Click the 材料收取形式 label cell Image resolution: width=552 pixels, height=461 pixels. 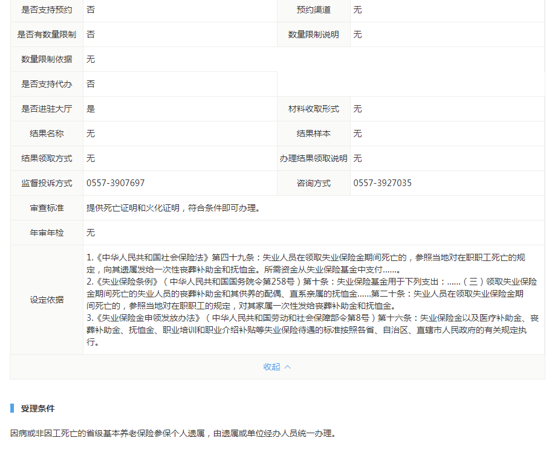click(313, 109)
